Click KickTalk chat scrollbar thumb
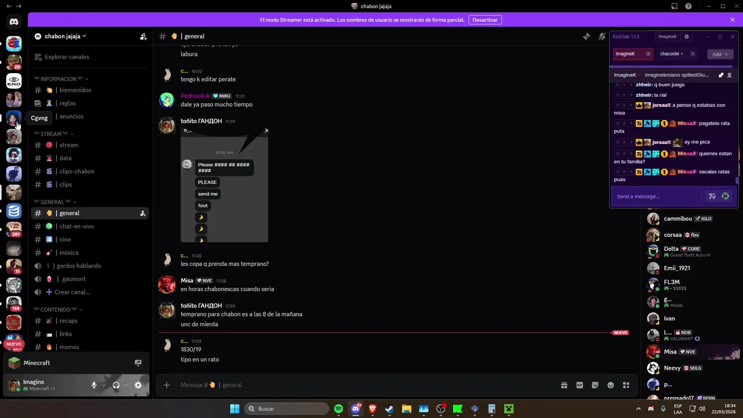743x418 pixels. pyautogui.click(x=737, y=181)
